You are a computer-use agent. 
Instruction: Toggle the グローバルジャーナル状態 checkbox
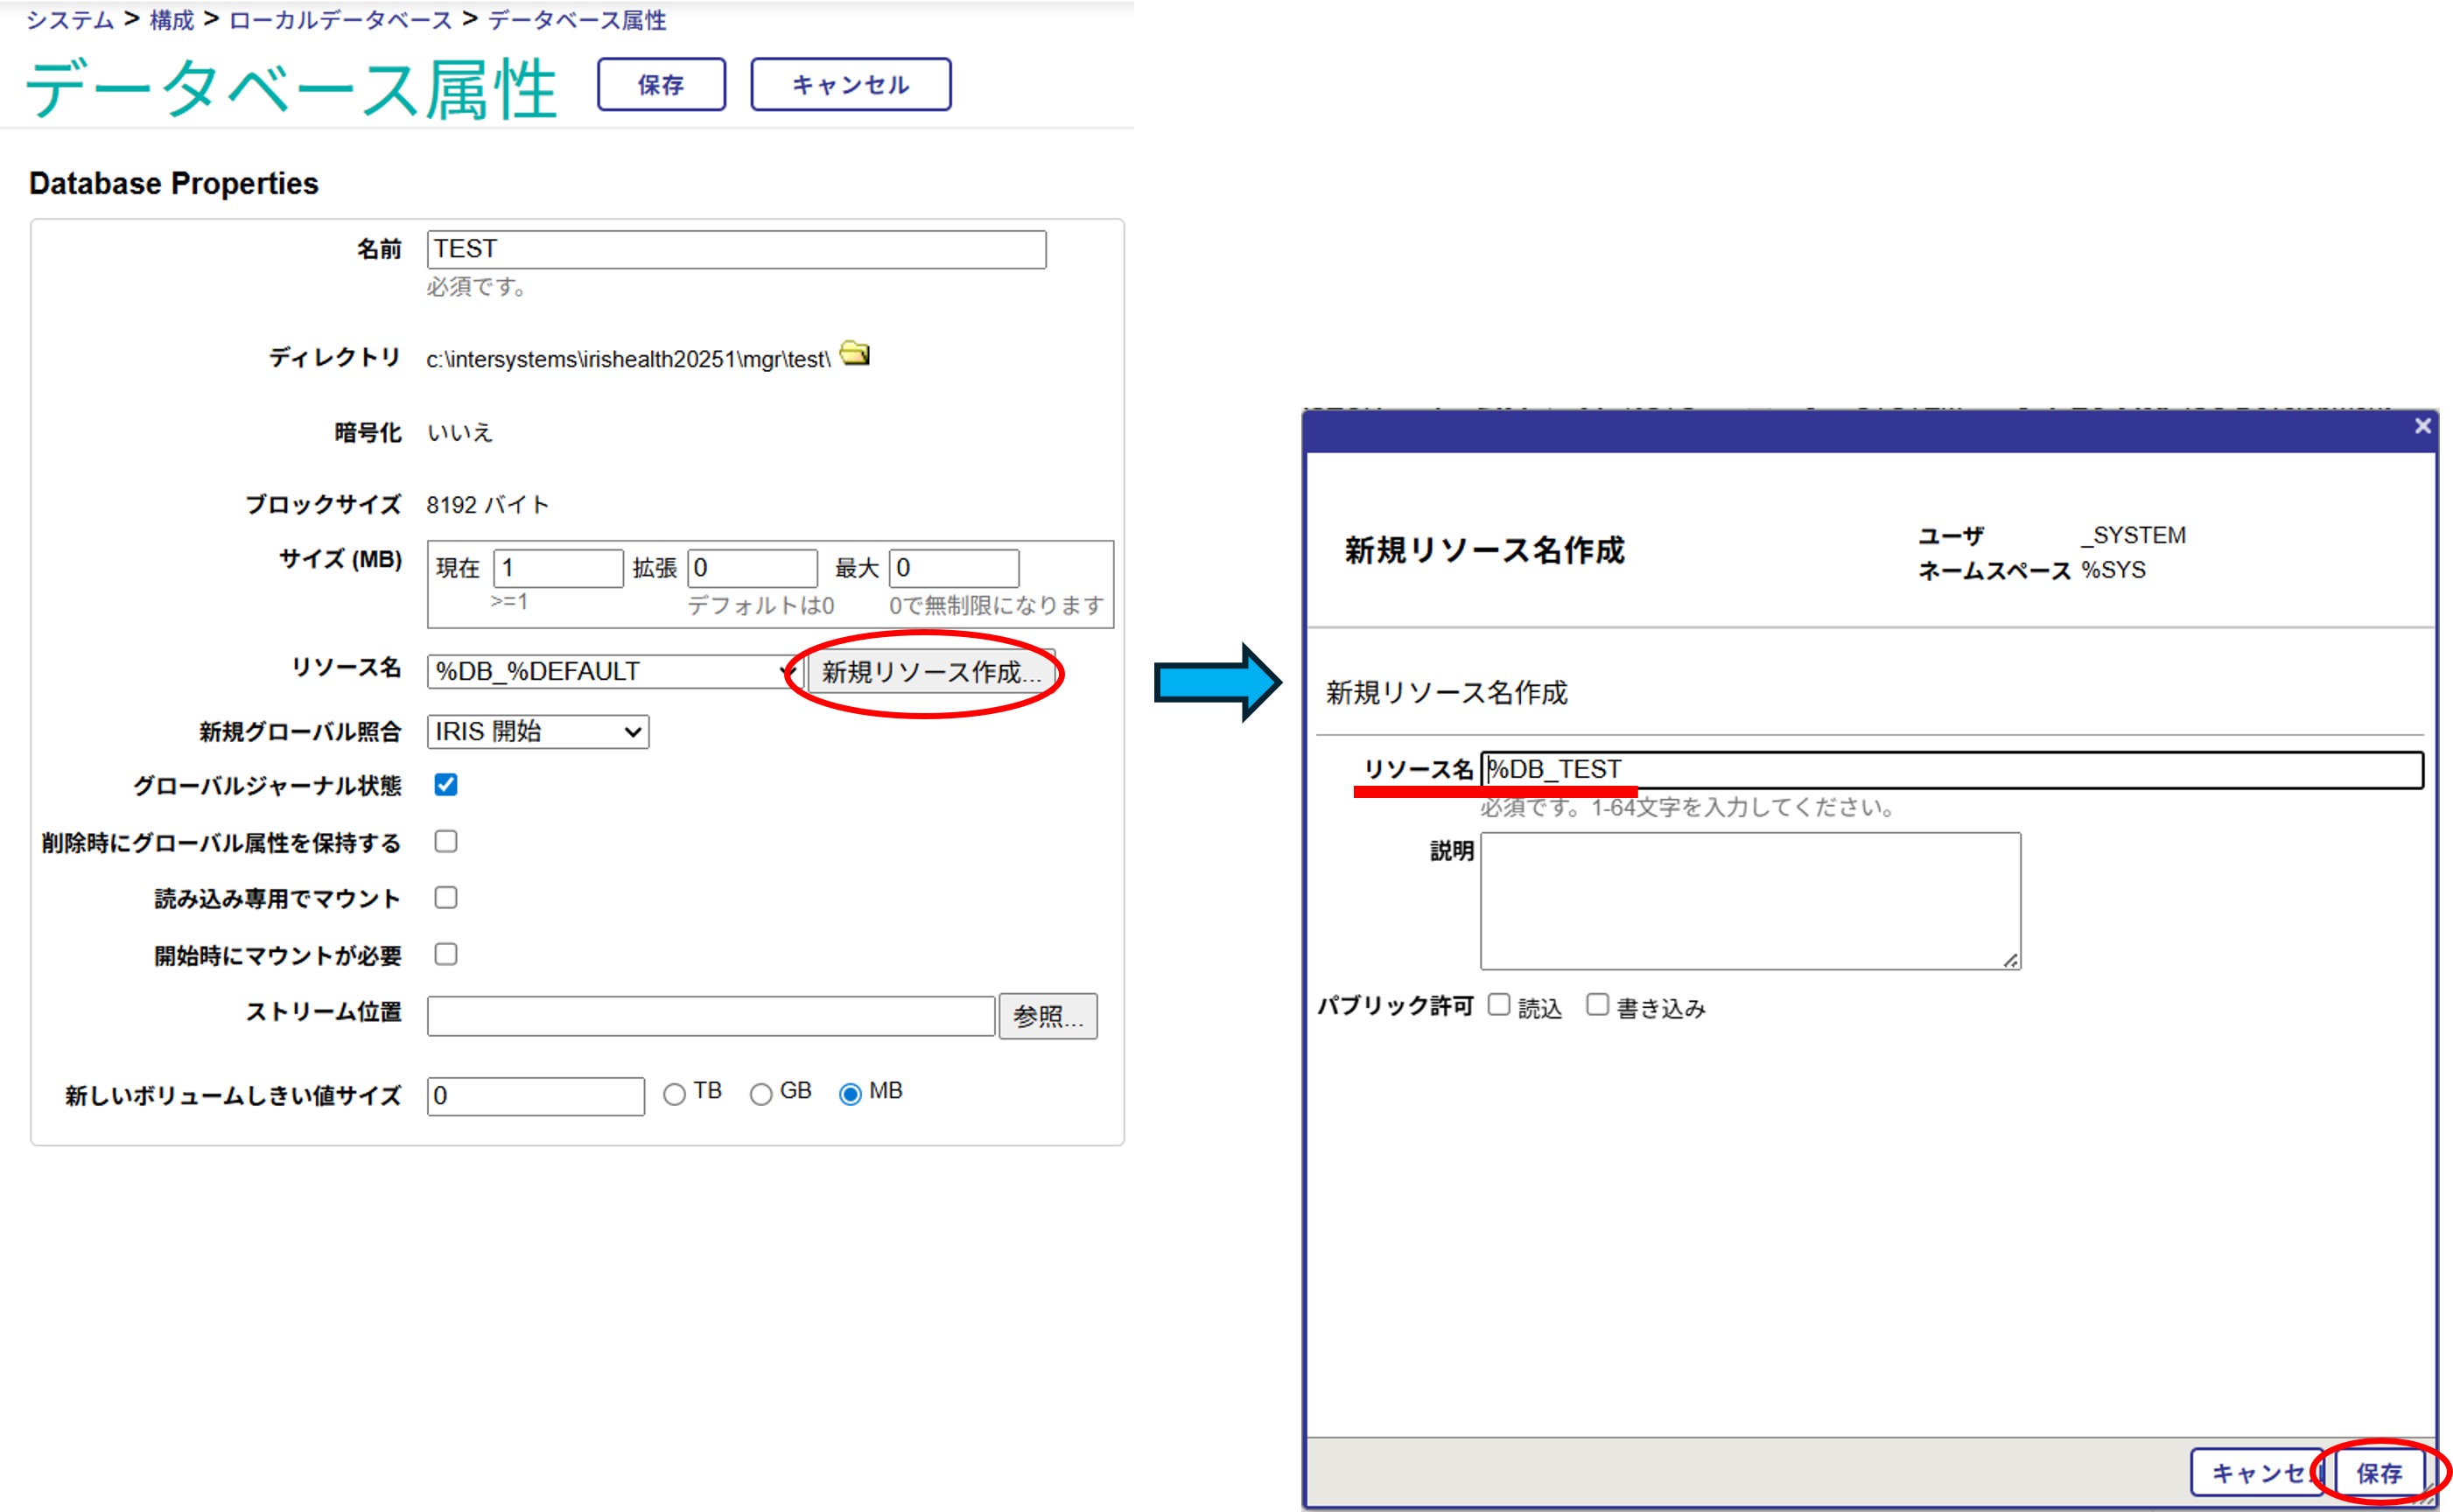point(446,785)
